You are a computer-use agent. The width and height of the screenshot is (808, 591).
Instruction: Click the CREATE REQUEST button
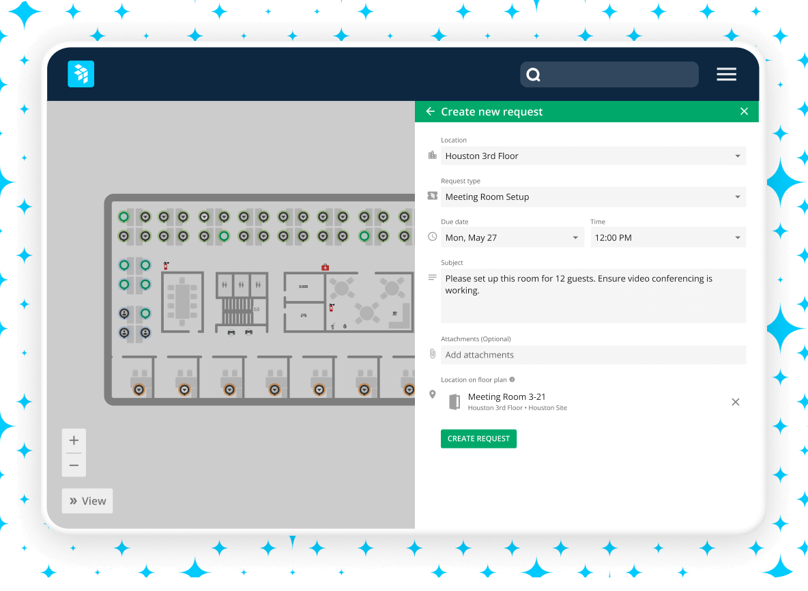pos(478,438)
